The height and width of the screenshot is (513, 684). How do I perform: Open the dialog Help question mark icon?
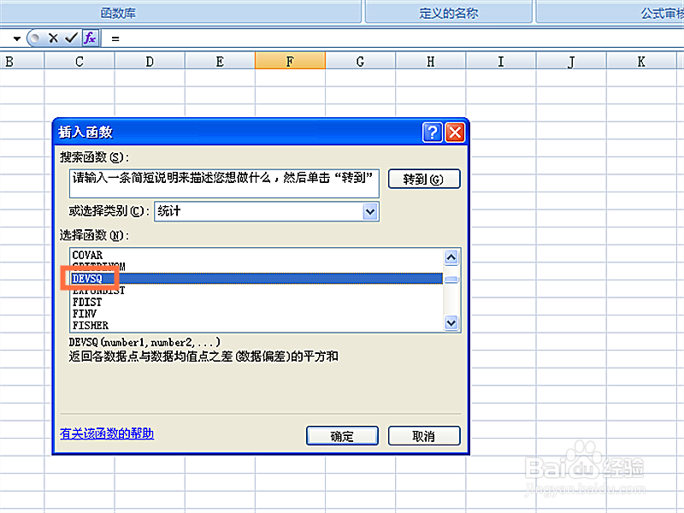tap(433, 132)
